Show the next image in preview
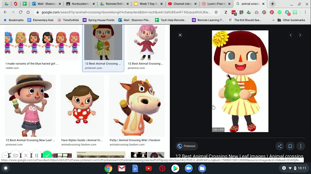 tap(300, 35)
